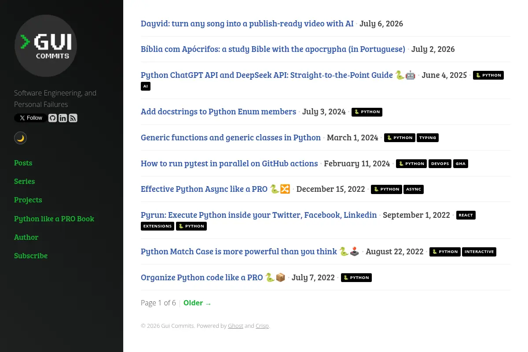528x352 pixels.
Task: Click the date June 4, 2025
Action: [444, 75]
